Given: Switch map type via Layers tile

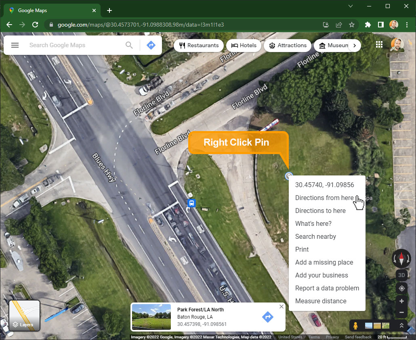Looking at the screenshot, I should [24, 315].
